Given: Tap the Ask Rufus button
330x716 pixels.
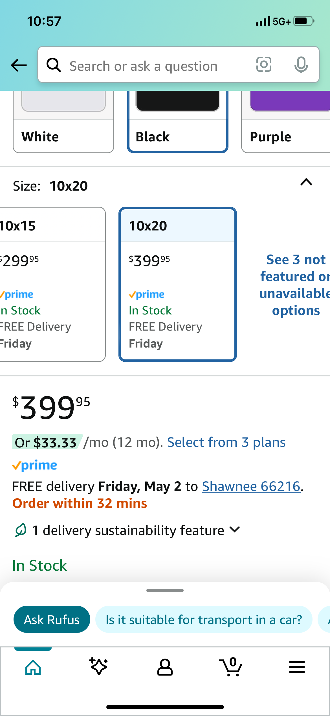Looking at the screenshot, I should [52, 620].
